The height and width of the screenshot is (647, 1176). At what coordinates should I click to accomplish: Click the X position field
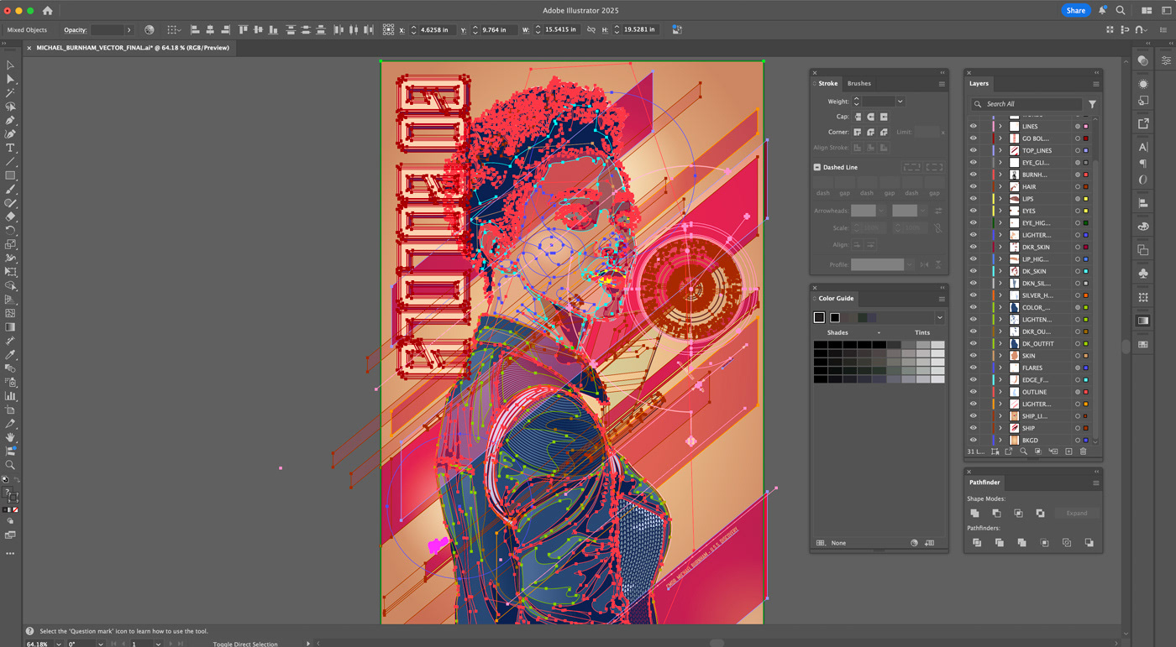(436, 30)
